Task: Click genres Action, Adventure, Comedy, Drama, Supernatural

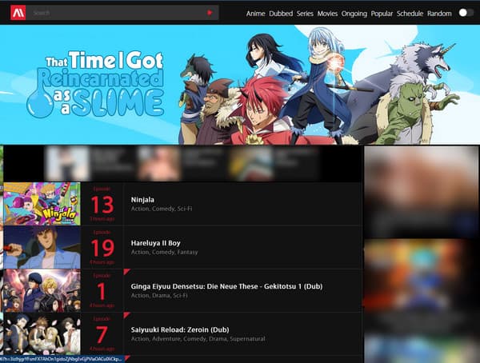Action: (198, 339)
